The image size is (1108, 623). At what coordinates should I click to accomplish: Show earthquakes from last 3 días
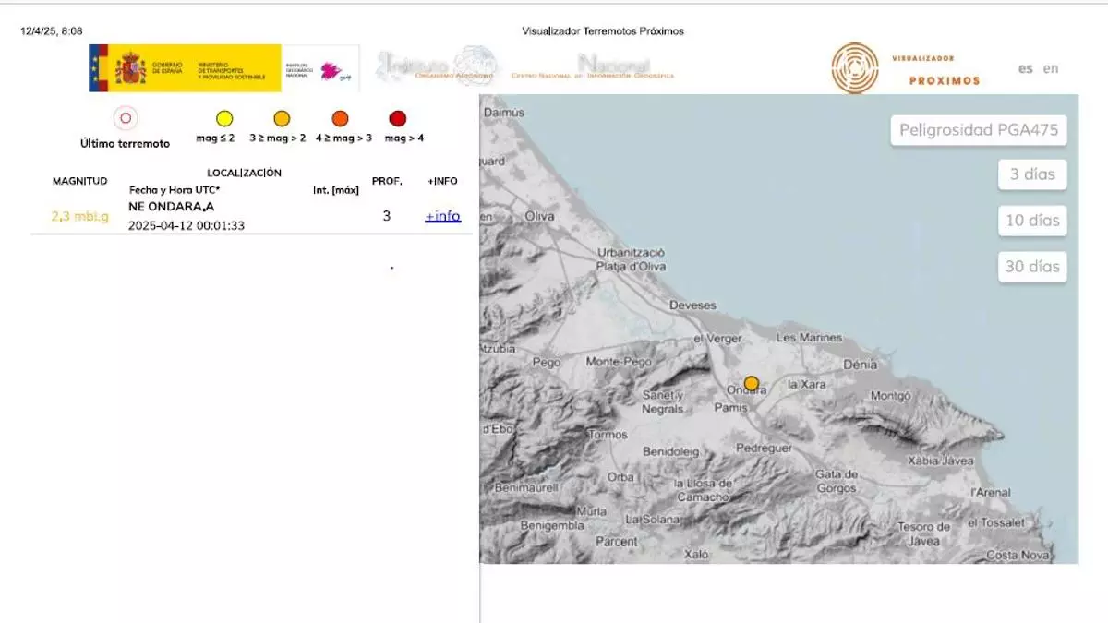pyautogui.click(x=1032, y=174)
